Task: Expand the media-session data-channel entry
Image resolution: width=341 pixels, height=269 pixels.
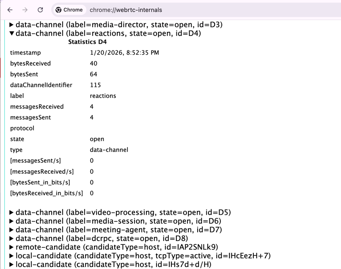Action: 11,221
